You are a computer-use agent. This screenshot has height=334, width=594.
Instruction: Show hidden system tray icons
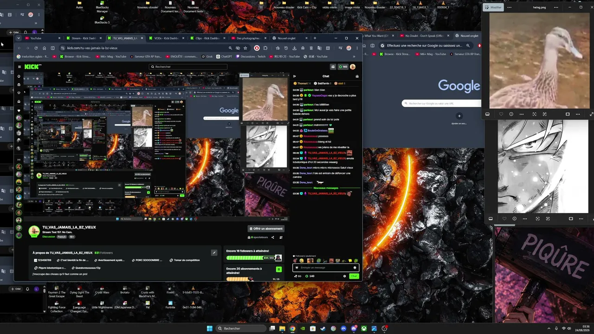click(549, 328)
